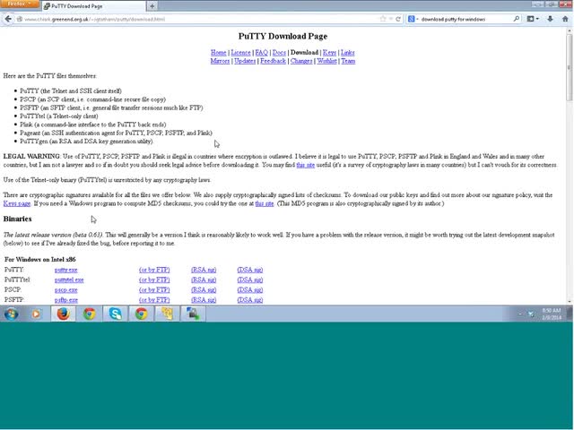The width and height of the screenshot is (574, 430).
Task: Open the Docs navigation link
Action: coord(279,53)
